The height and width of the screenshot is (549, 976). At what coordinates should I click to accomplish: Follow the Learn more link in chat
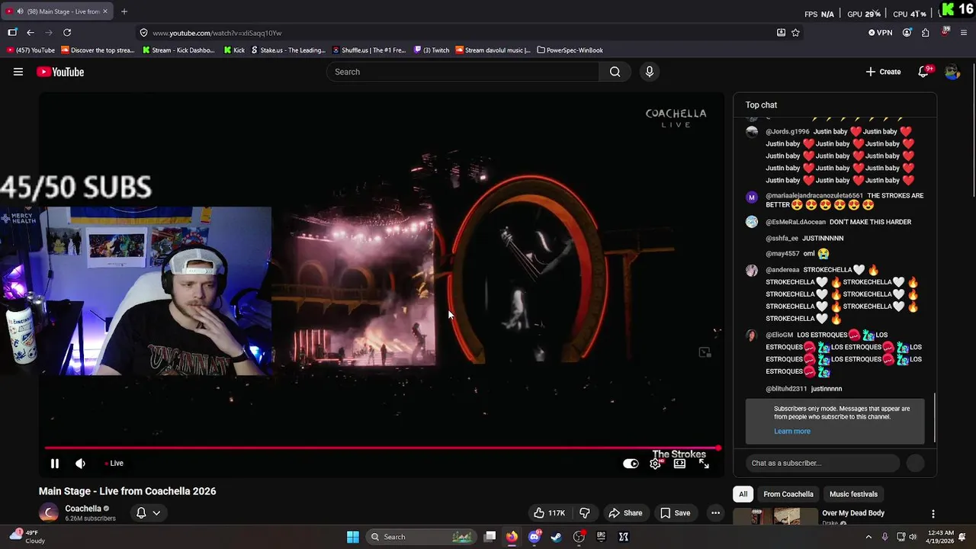tap(792, 432)
